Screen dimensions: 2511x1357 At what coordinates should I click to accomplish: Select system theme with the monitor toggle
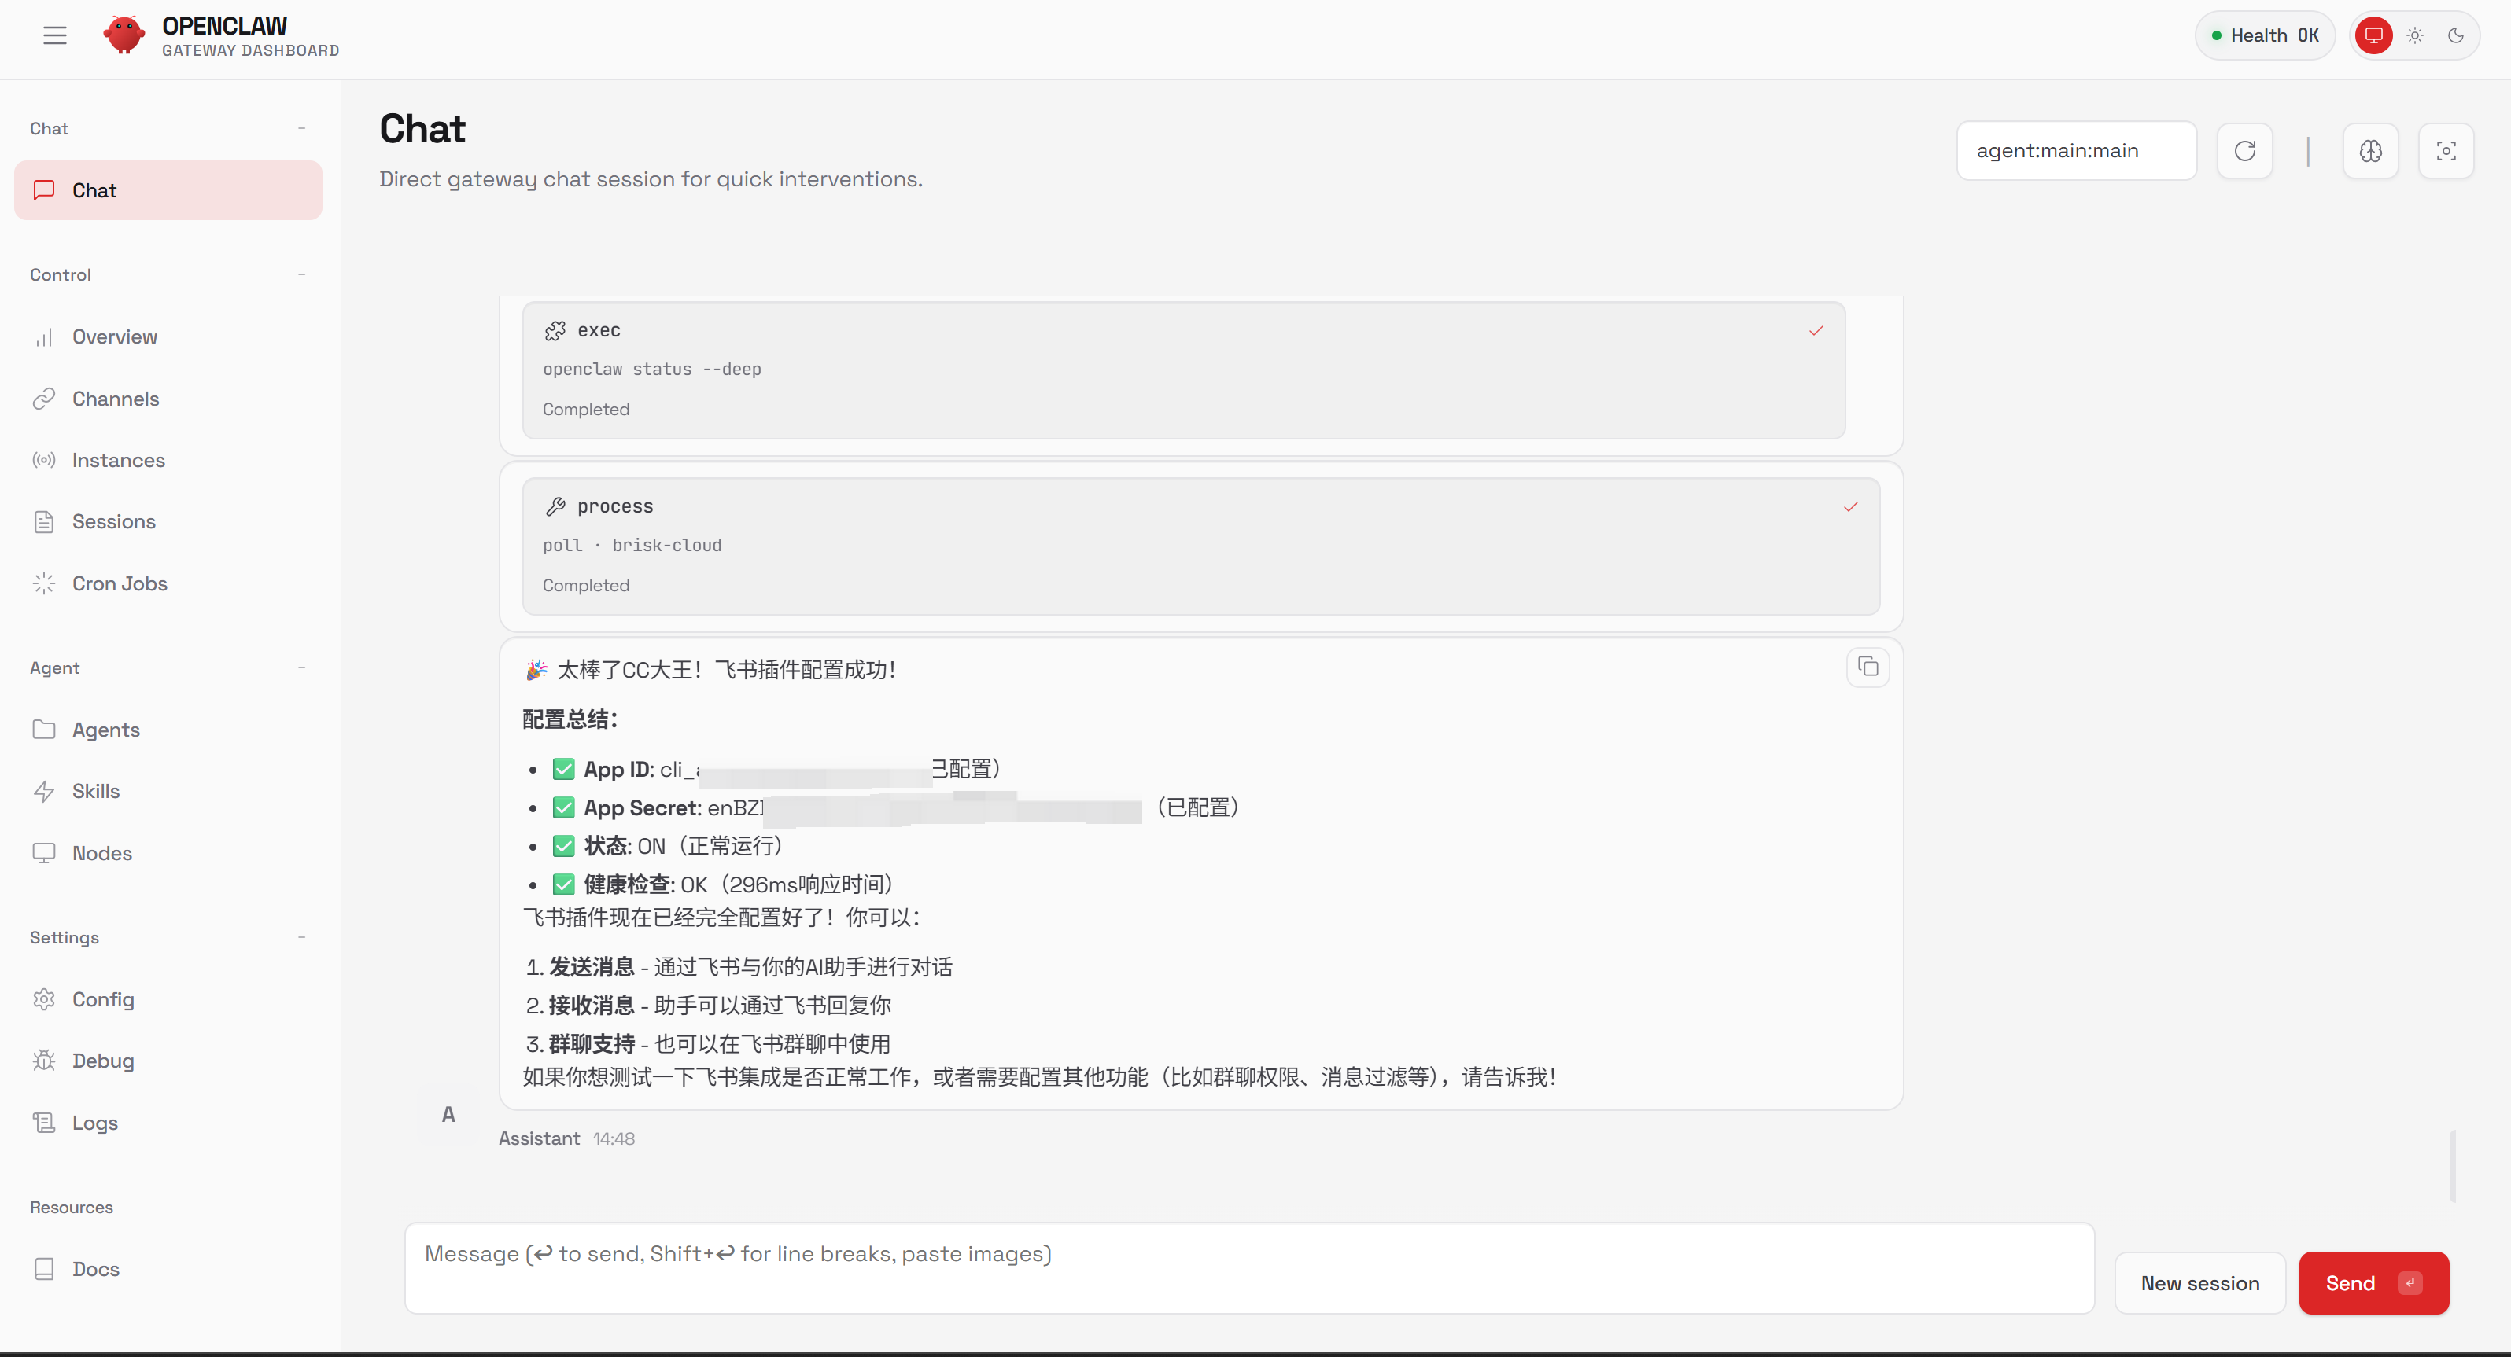point(2373,35)
